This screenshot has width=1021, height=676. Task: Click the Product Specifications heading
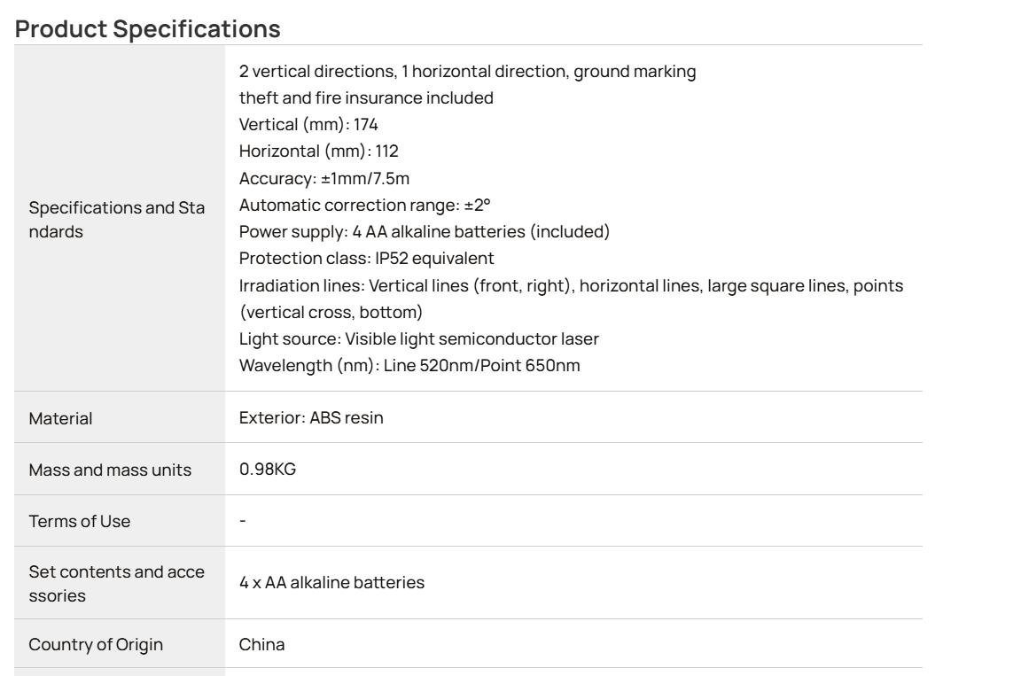(148, 29)
